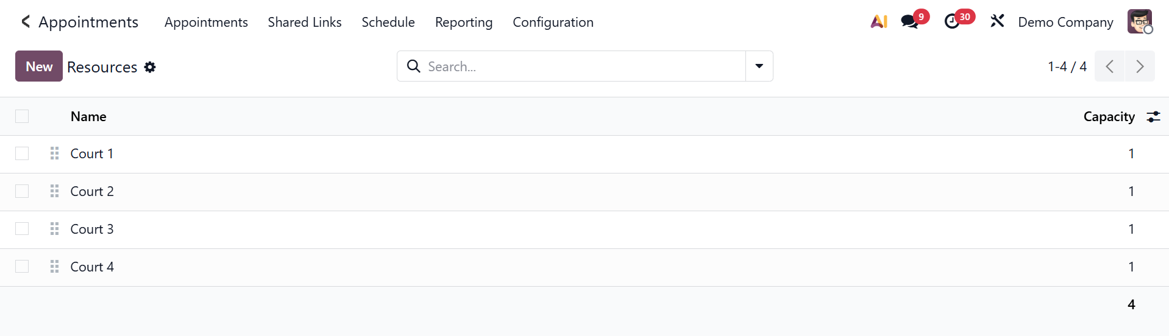
Task: Toggle the select-all header checkbox
Action: (22, 116)
